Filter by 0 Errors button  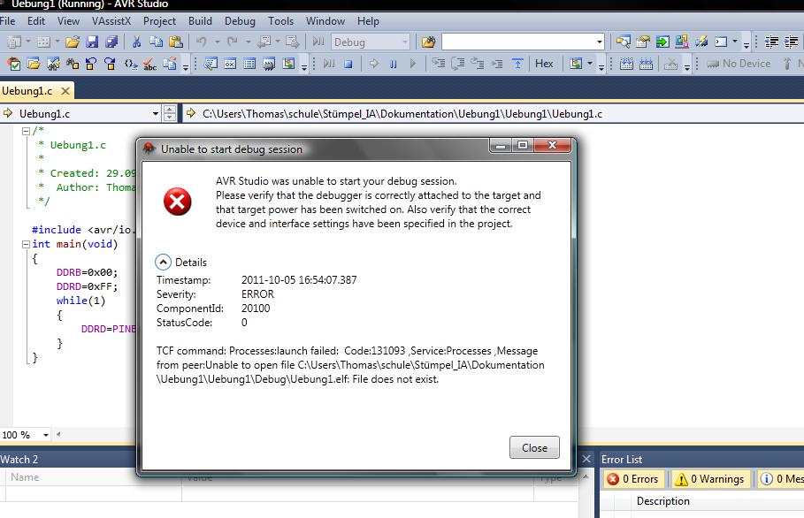(632, 479)
